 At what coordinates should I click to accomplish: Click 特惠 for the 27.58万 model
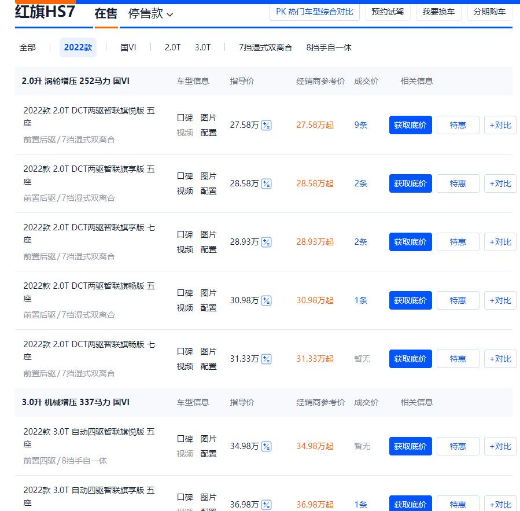[x=458, y=125]
